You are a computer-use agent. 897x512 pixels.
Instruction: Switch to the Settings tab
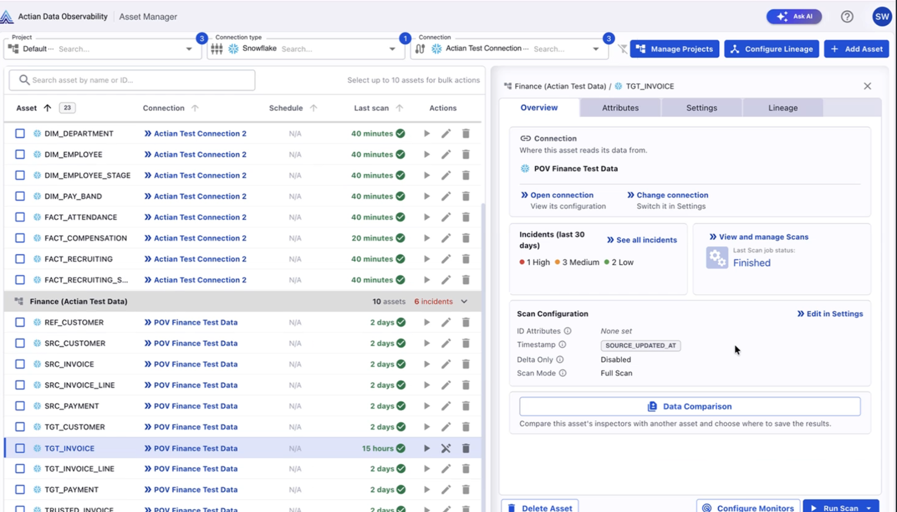[702, 108]
